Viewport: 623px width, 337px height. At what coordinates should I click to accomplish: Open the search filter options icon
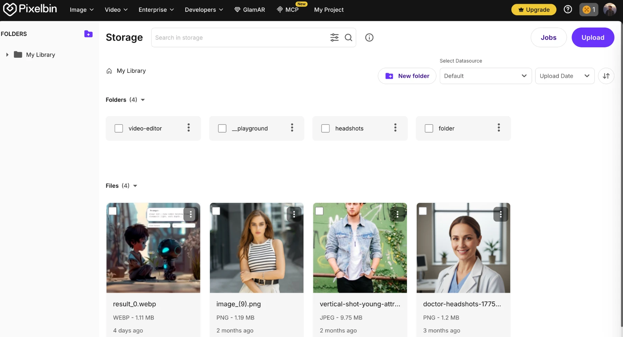tap(334, 37)
